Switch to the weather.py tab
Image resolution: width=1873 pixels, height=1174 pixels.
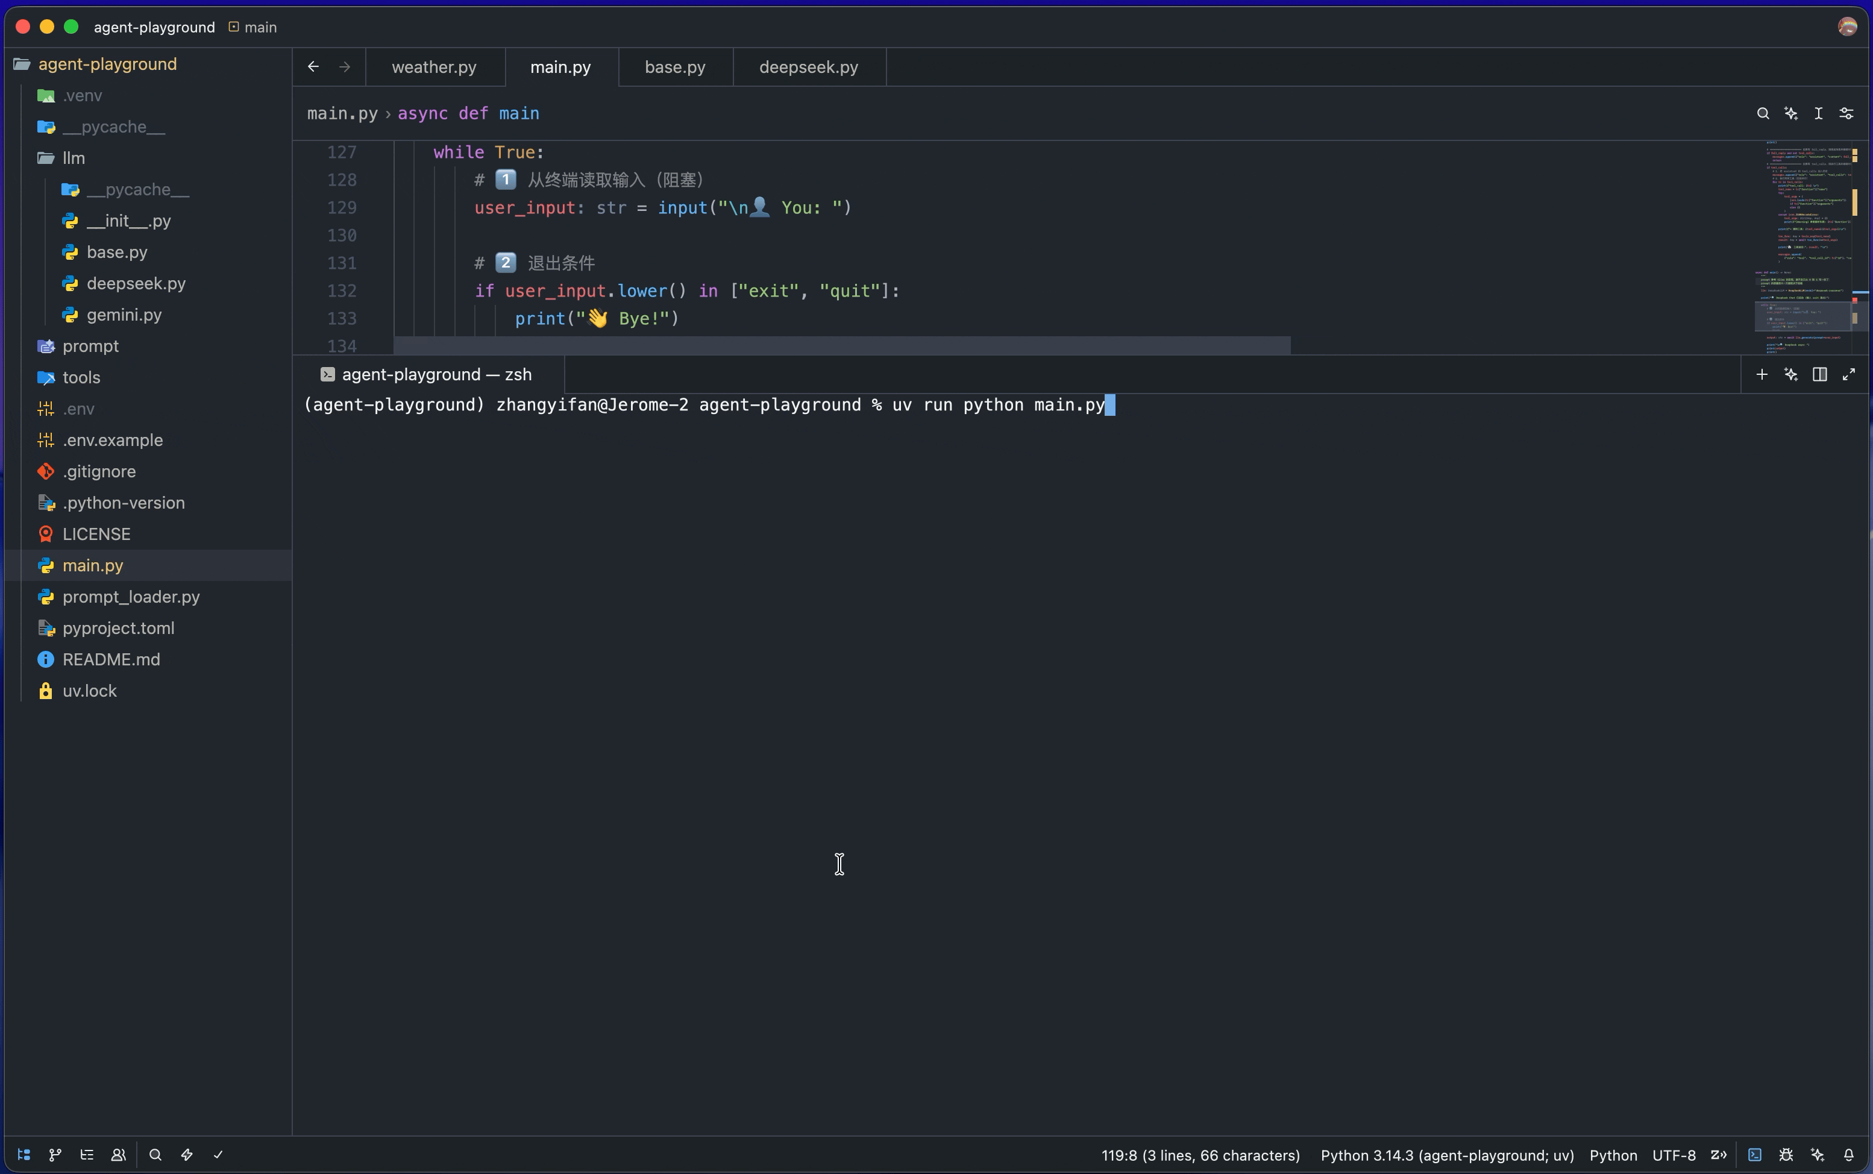433,67
